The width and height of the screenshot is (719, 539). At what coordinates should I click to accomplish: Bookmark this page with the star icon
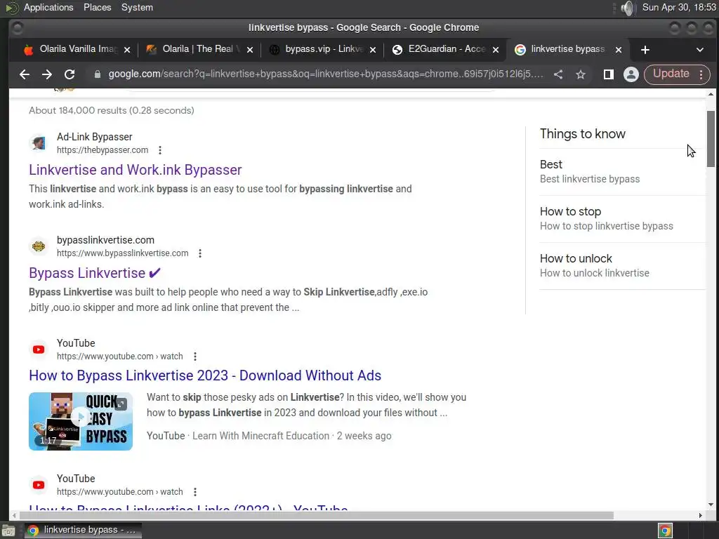[x=581, y=74]
